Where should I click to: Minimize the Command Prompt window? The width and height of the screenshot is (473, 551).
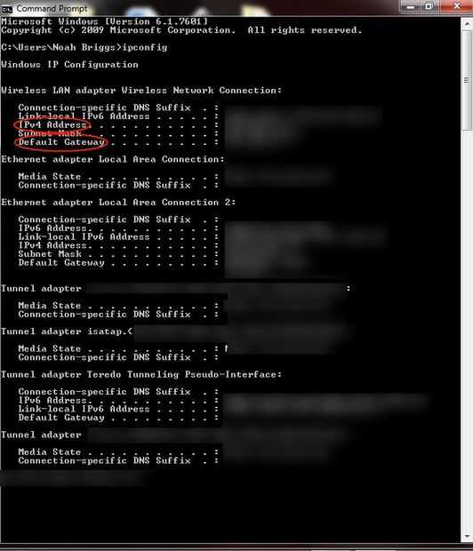[411, 6]
